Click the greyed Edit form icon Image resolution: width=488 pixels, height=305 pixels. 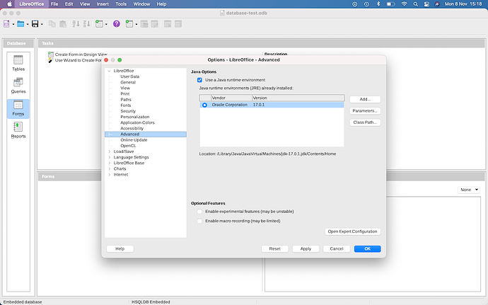(155, 24)
